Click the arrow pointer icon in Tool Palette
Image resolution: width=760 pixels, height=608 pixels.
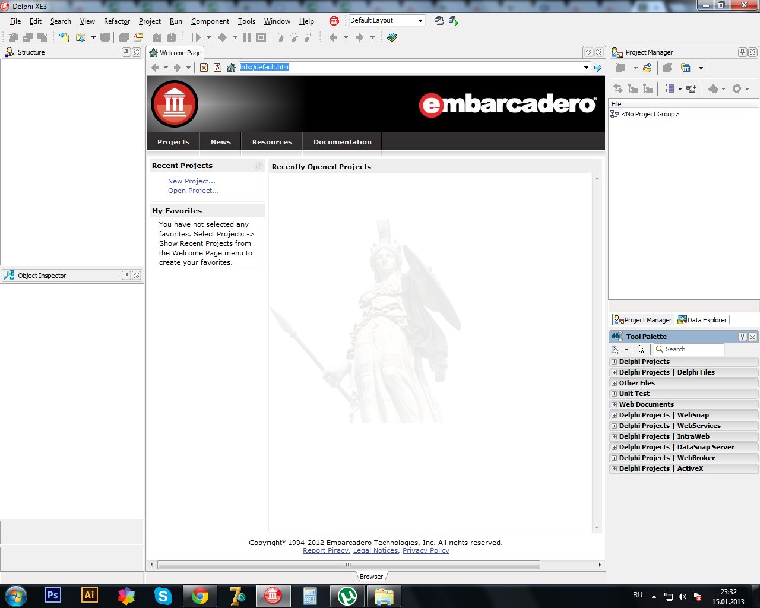642,350
